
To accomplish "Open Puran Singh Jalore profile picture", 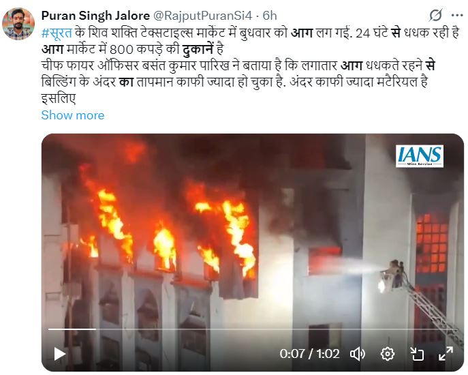I will click(x=18, y=24).
